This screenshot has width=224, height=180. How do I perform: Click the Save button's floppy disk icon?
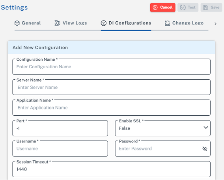click(205, 7)
